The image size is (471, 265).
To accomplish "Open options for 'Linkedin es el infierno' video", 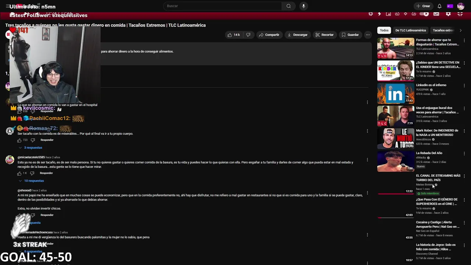I will point(464,85).
